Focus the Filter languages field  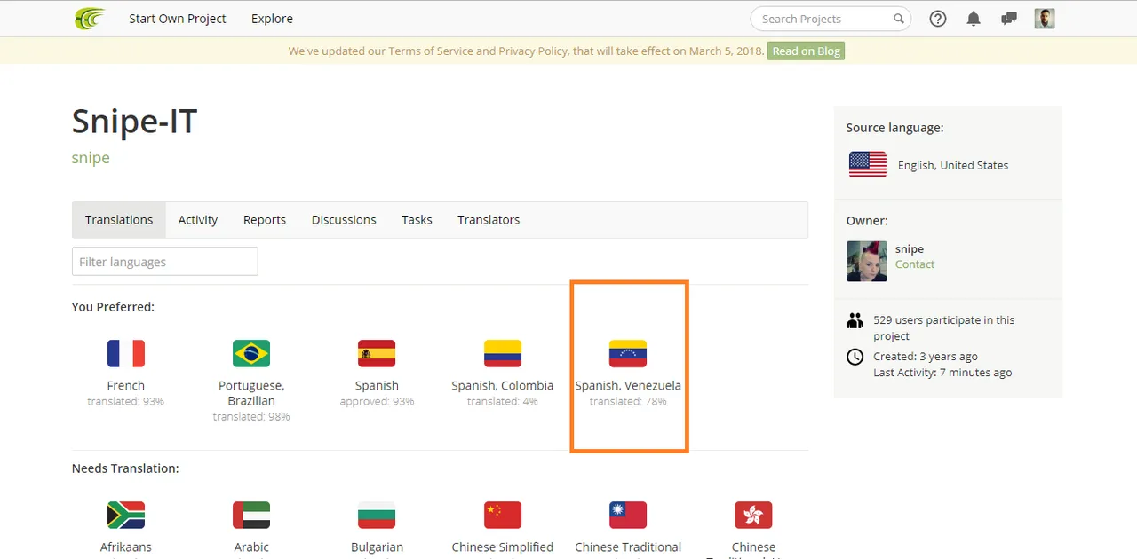point(165,262)
